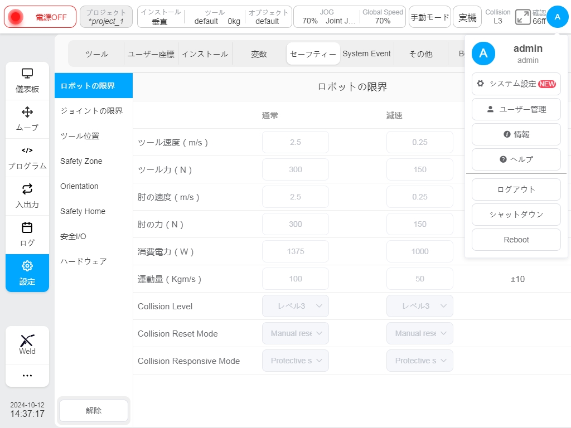Open the ログ log page
The height and width of the screenshot is (428, 571).
[x=27, y=235]
